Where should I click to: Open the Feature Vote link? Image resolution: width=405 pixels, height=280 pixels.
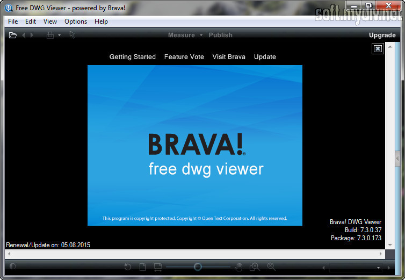(x=184, y=56)
